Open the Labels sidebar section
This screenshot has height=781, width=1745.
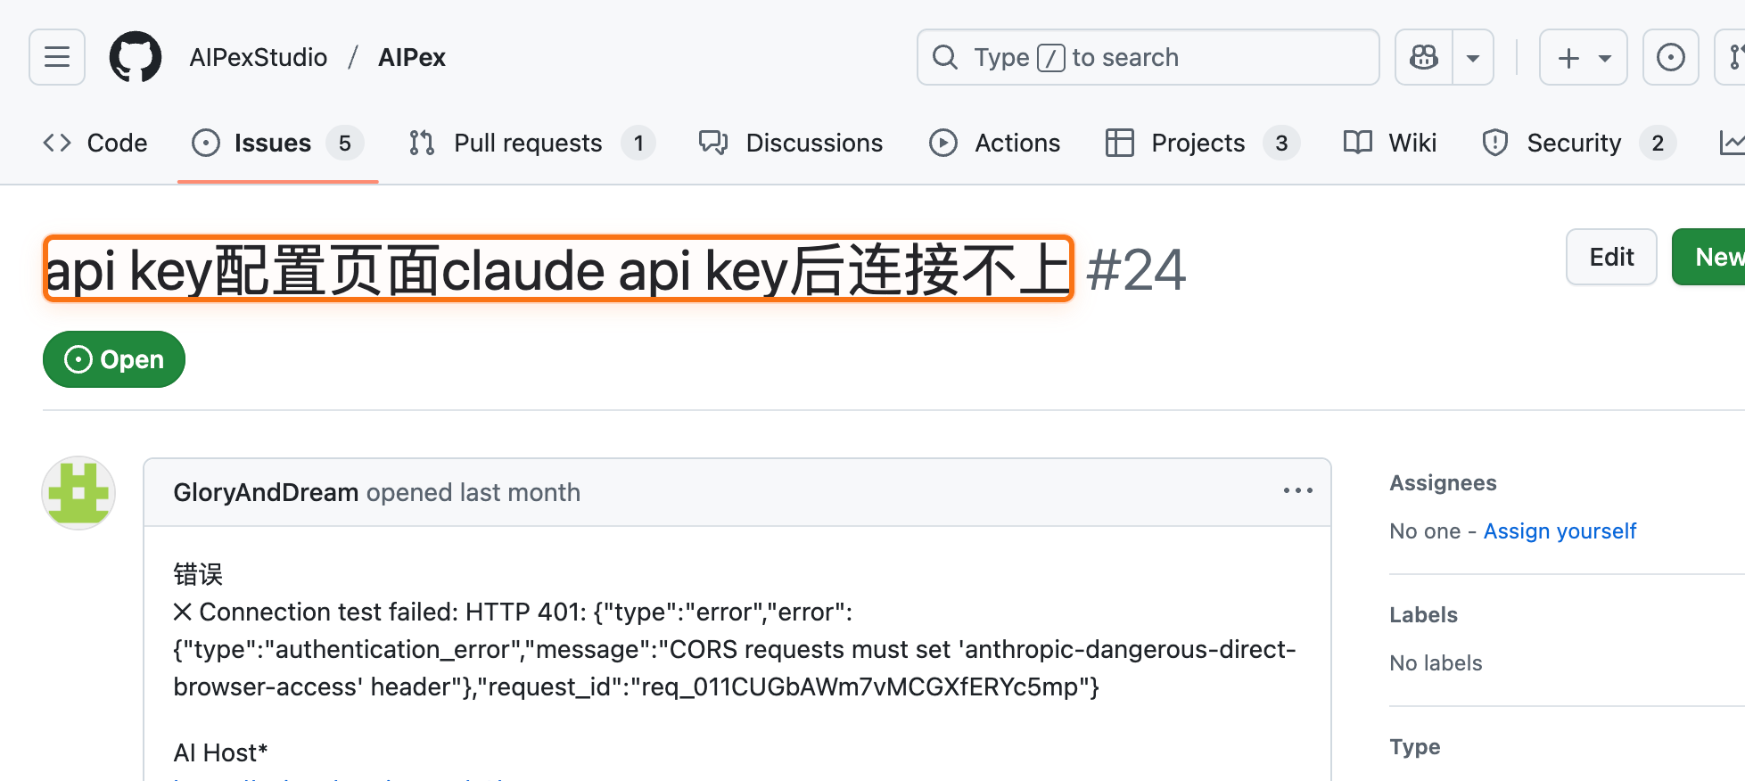[x=1423, y=615]
